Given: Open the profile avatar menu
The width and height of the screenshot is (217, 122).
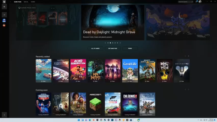Looking at the screenshot, I should pyautogui.click(x=200, y=2).
